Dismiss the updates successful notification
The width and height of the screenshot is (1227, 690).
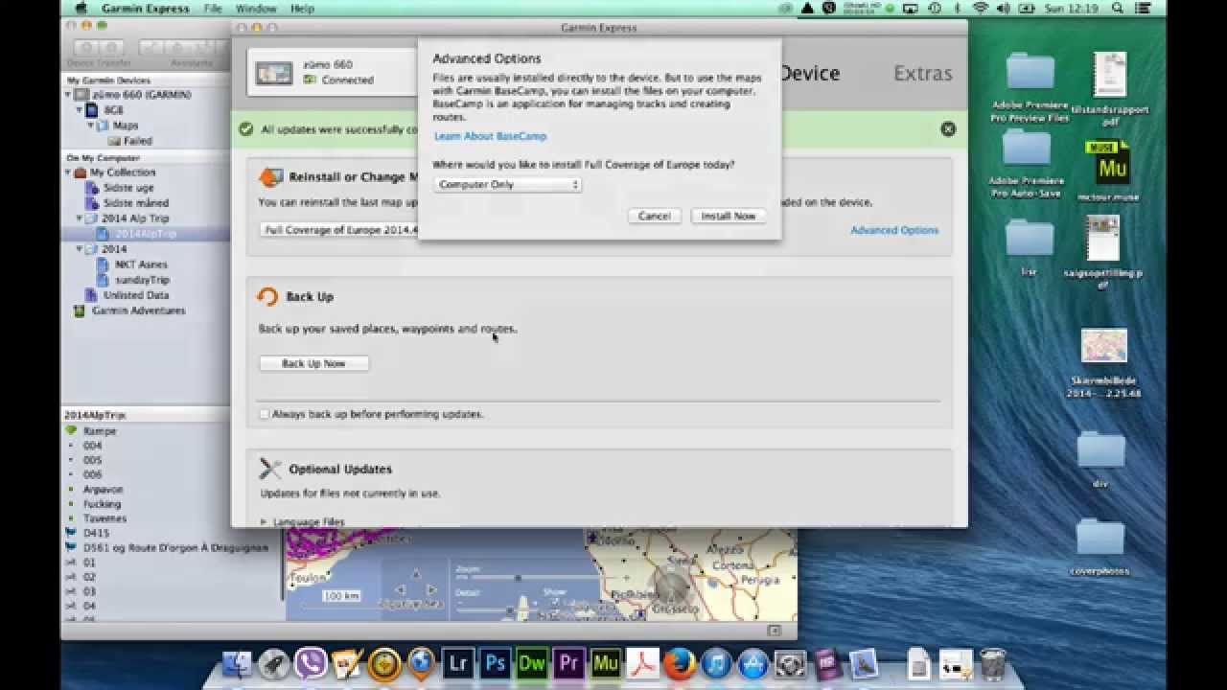pyautogui.click(x=948, y=128)
